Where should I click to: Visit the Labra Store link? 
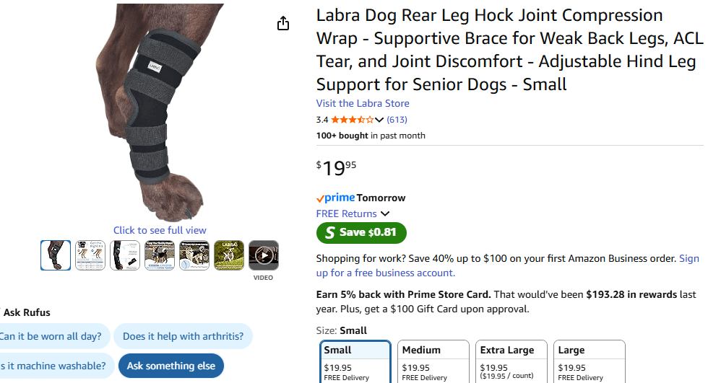[363, 103]
